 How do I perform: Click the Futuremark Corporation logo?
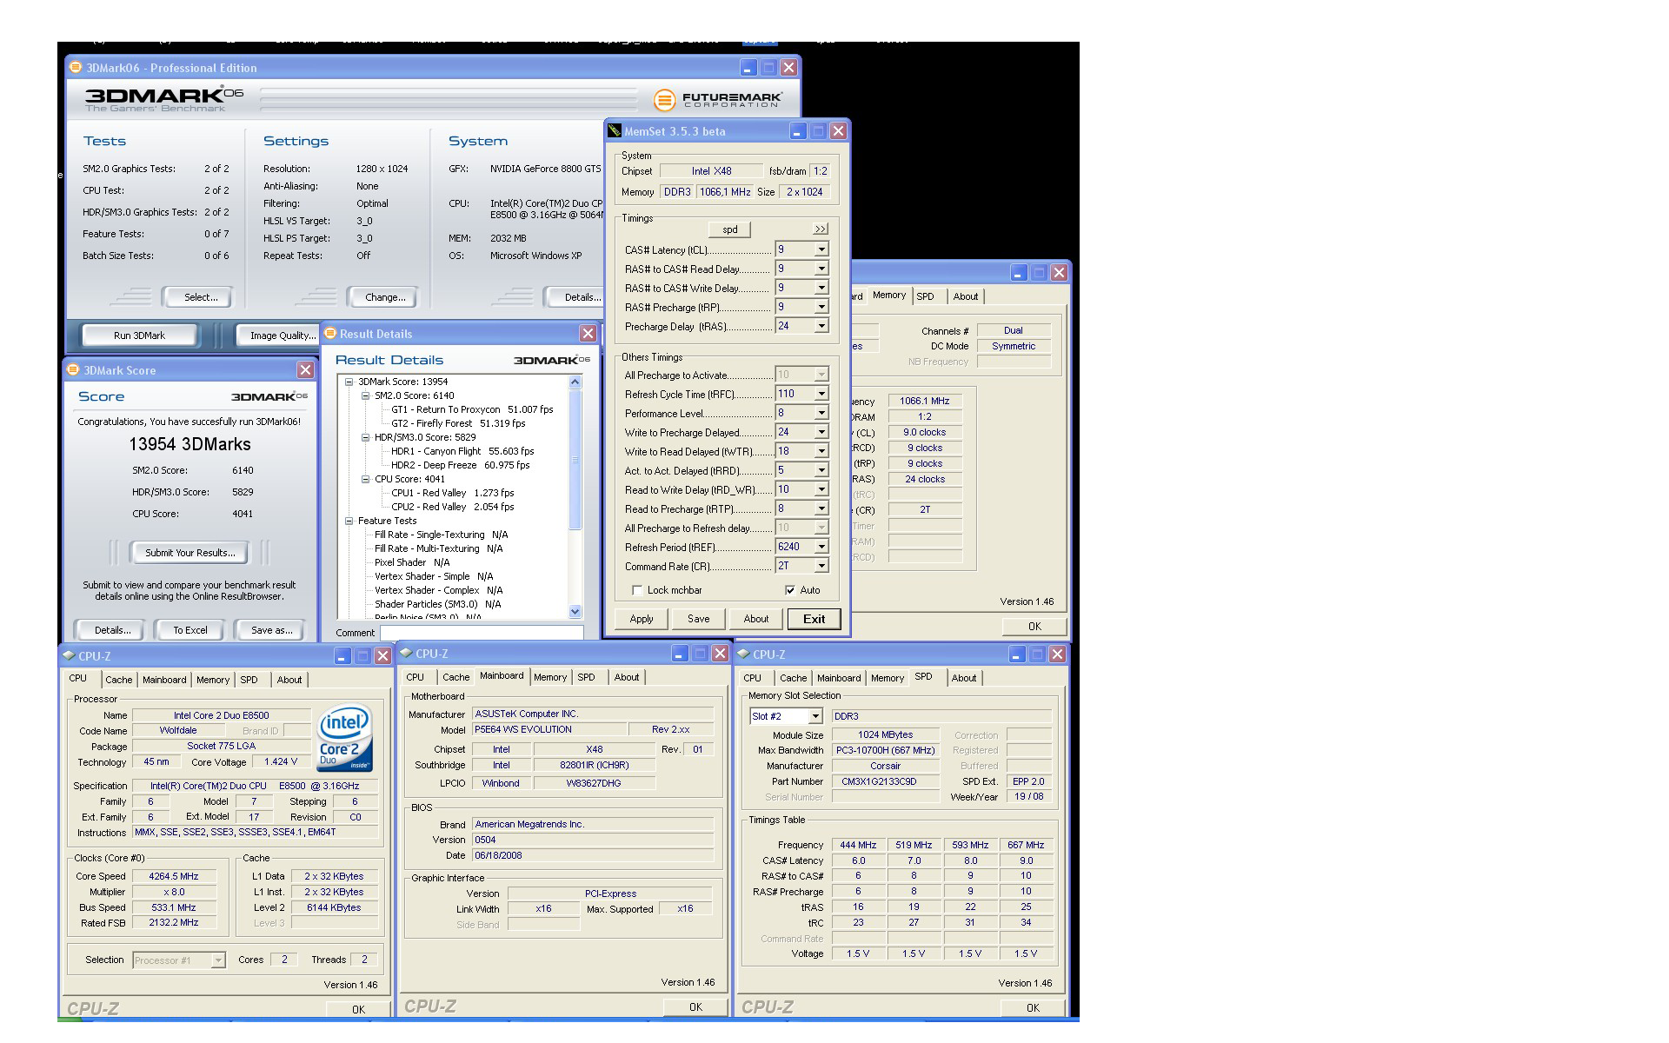(717, 100)
